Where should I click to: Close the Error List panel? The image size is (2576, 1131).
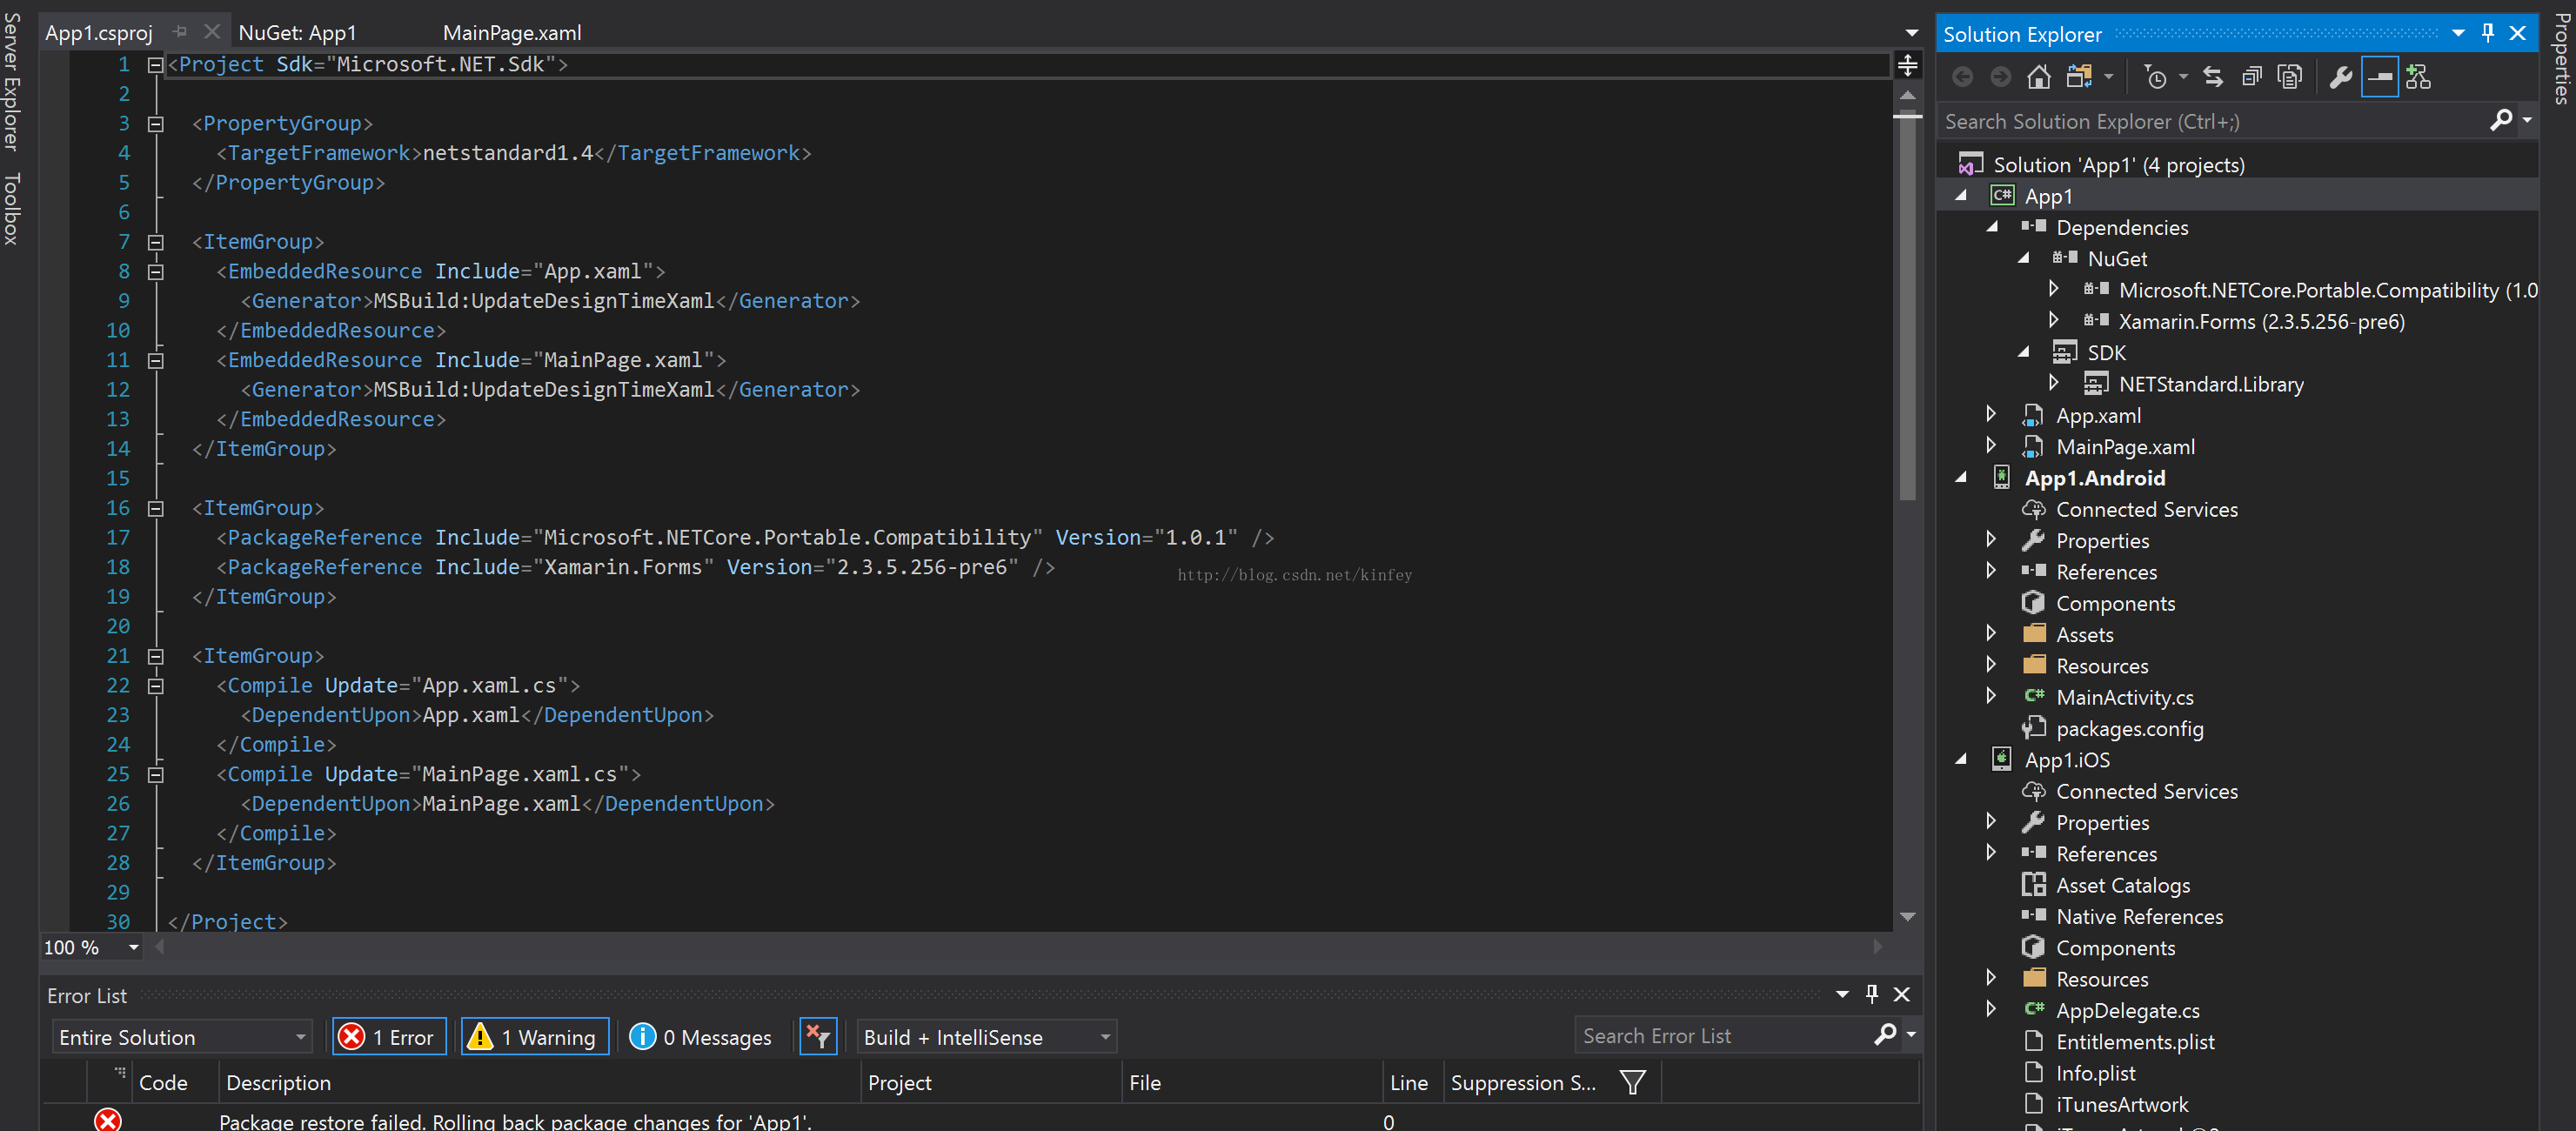pyautogui.click(x=1902, y=994)
